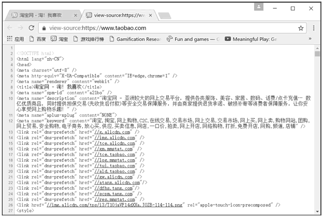The height and width of the screenshot is (217, 323).
Task: Open the //ald.taobao.com link
Action: click(x=115, y=171)
